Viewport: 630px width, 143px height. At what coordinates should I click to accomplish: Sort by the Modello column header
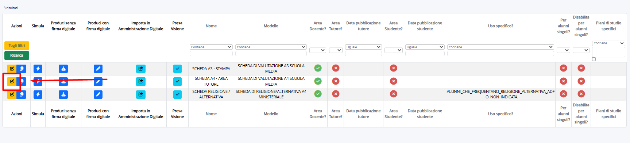[271, 26]
